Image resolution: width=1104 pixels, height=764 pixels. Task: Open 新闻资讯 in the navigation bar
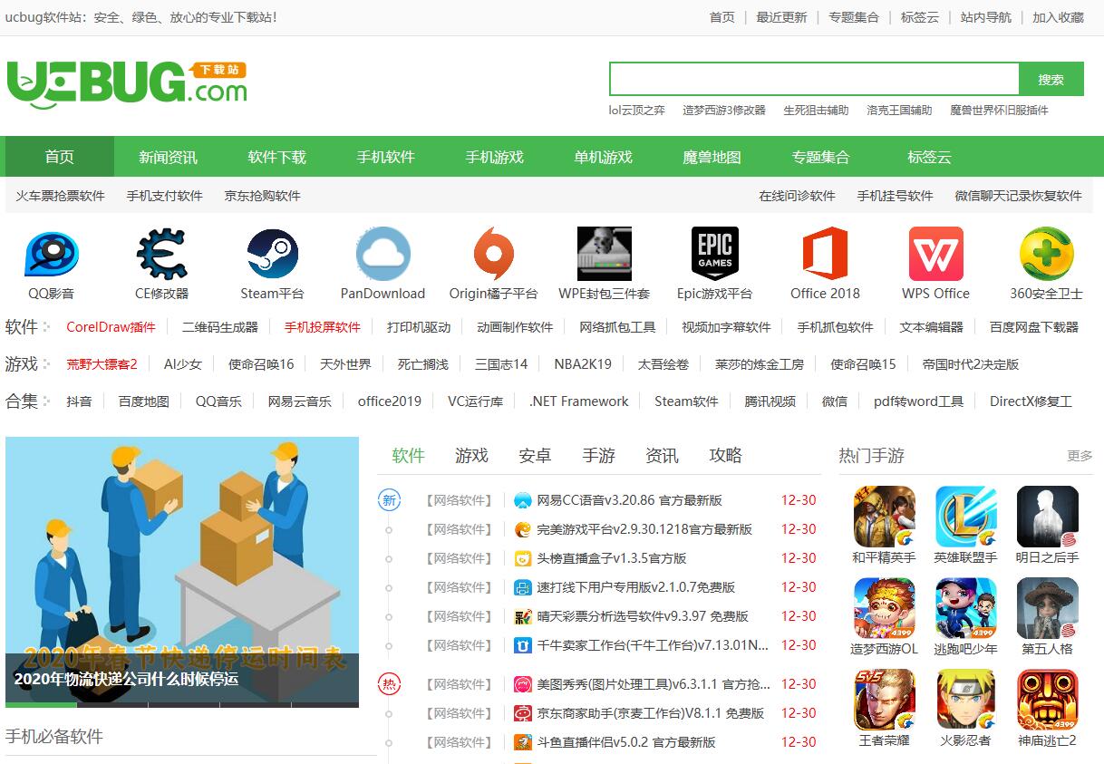(x=169, y=157)
